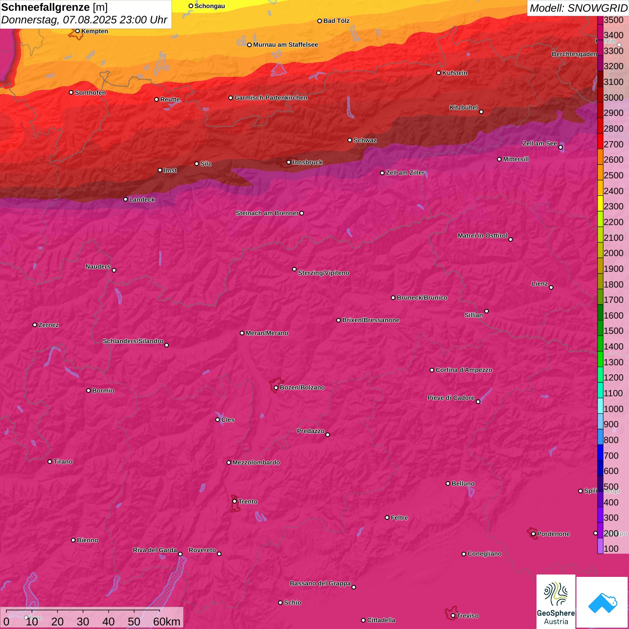The image size is (629, 629).
Task: Click the Trento city marker
Action: pyautogui.click(x=235, y=501)
